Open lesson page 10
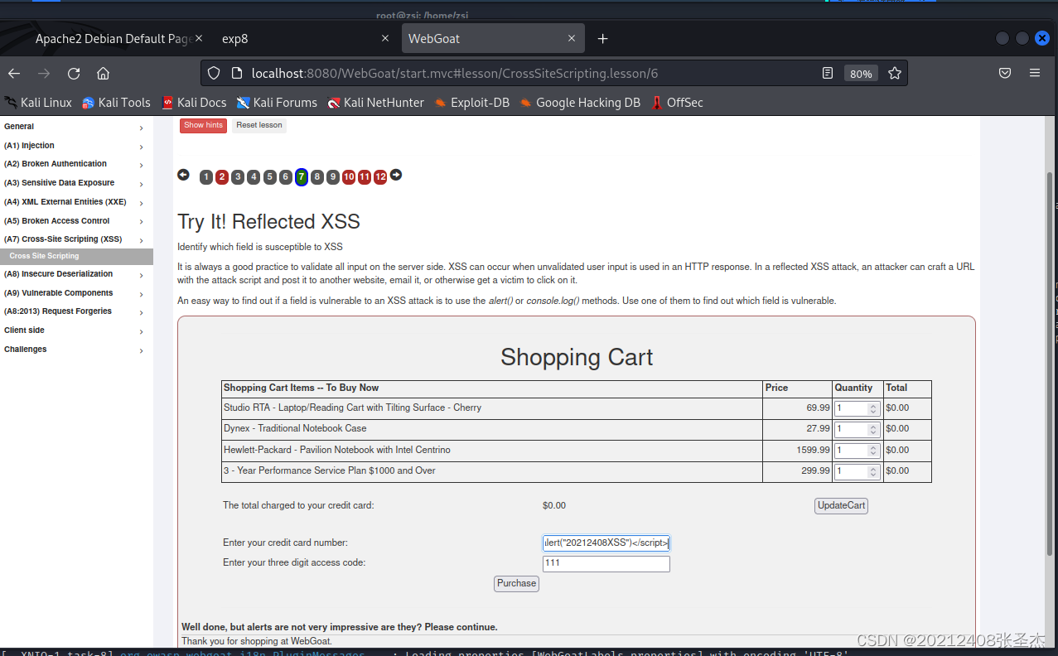The height and width of the screenshot is (656, 1058). (x=349, y=176)
